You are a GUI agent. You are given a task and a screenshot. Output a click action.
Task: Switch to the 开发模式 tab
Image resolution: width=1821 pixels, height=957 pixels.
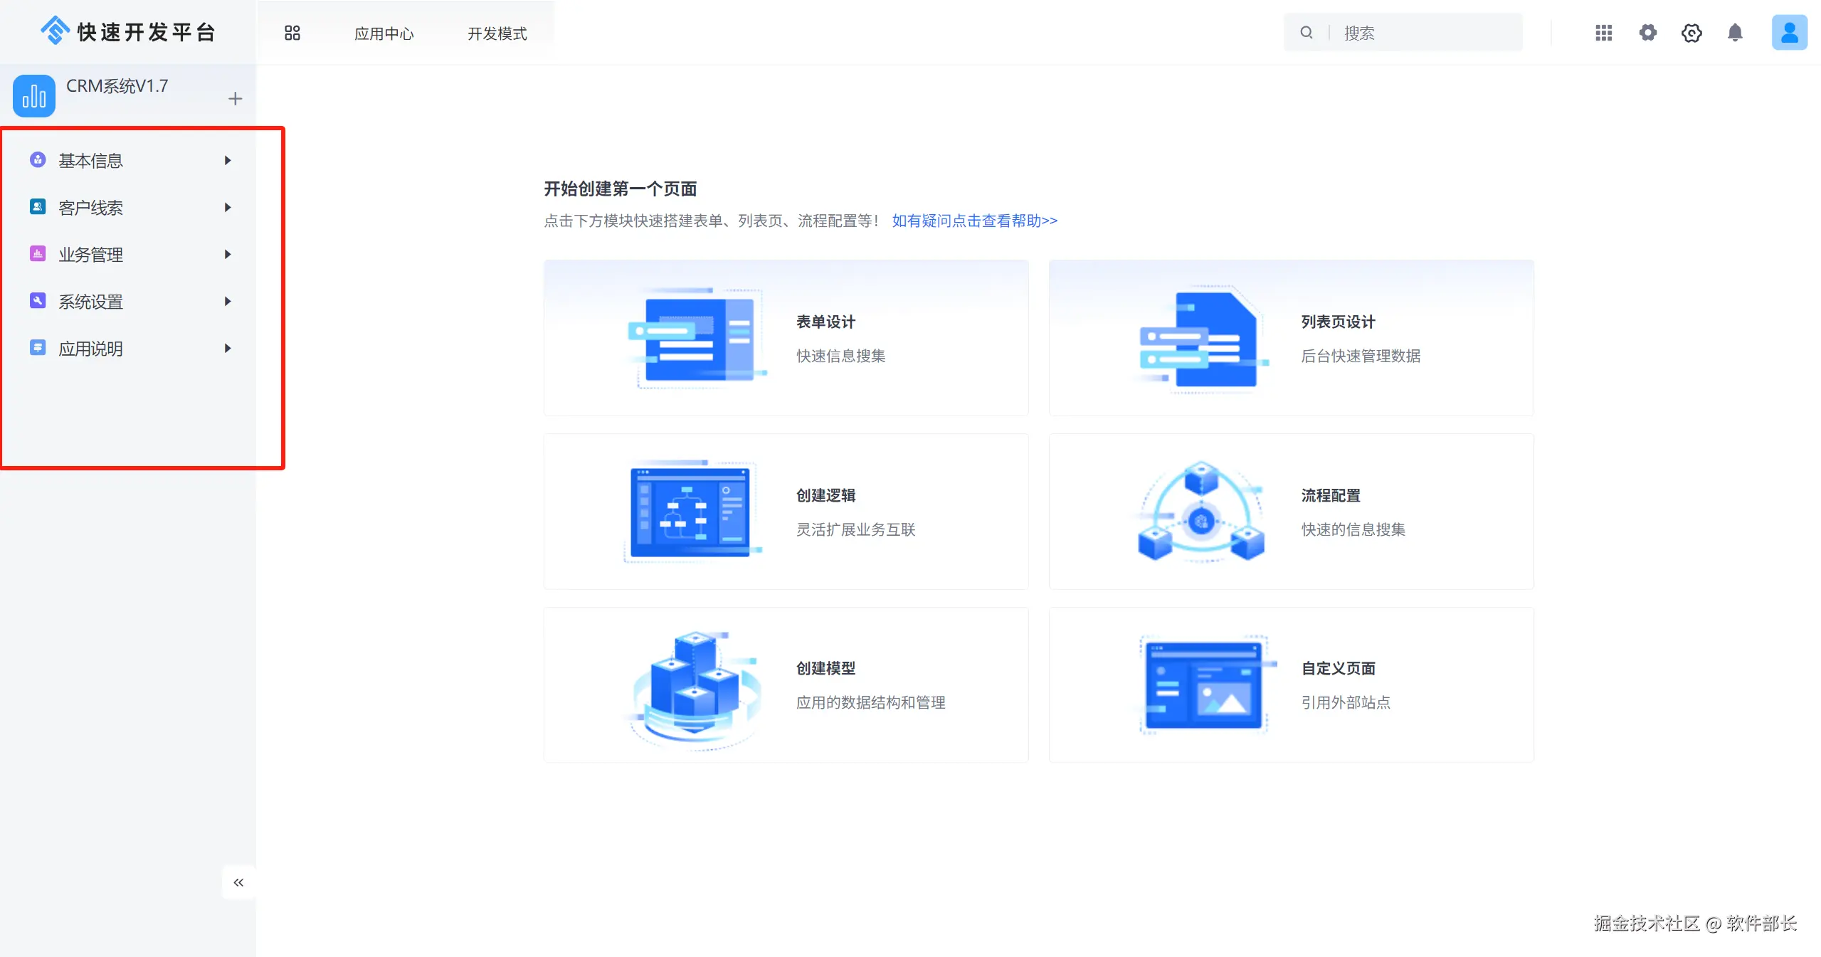pos(497,33)
